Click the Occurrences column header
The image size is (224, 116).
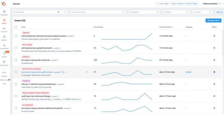pos(98,27)
